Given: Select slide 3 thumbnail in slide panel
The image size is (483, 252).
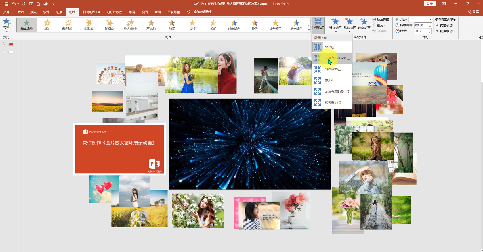Looking at the screenshot, I should (x=11, y=44).
